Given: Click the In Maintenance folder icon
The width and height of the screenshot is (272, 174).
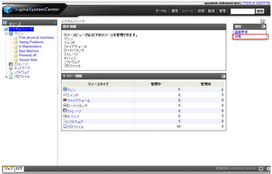Looking at the screenshot, I should click(x=16, y=47).
